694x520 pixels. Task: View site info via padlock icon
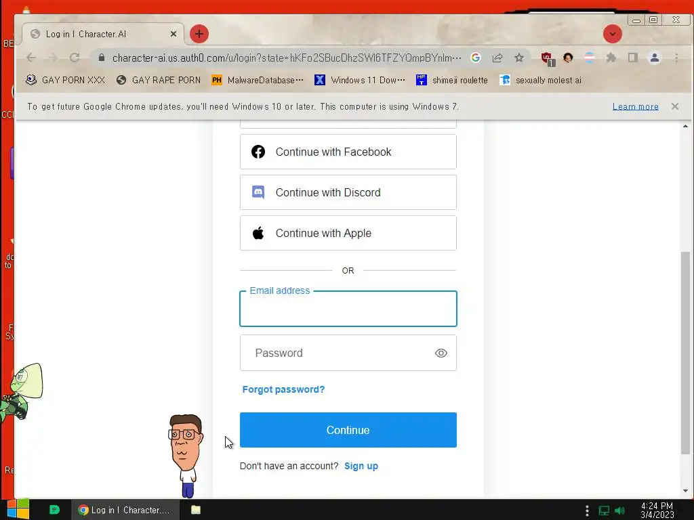tap(102, 58)
